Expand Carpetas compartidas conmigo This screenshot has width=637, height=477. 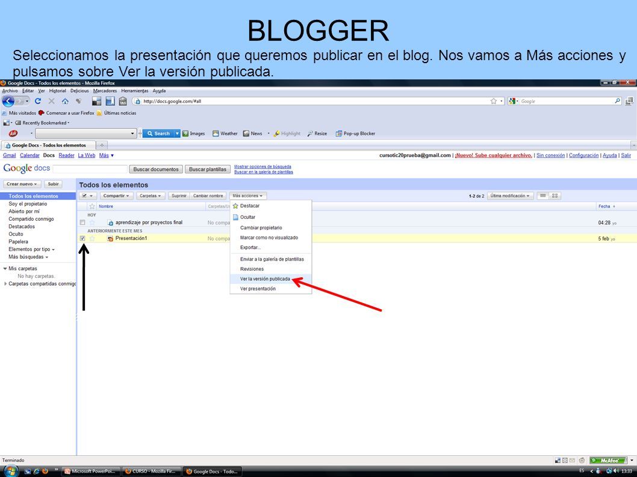click(x=5, y=284)
